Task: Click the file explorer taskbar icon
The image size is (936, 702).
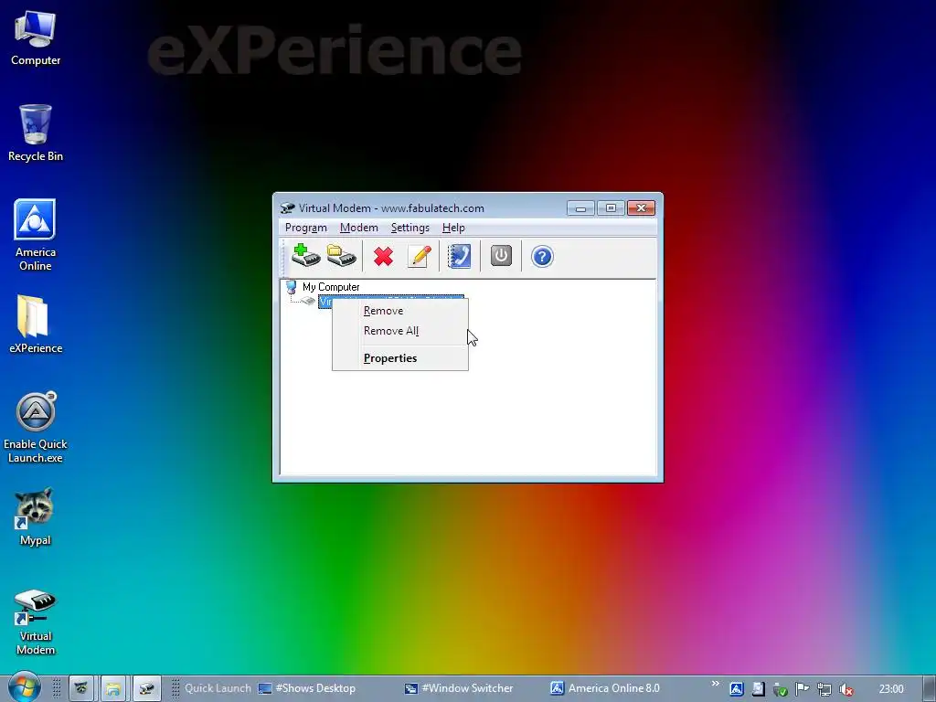Action: pyautogui.click(x=112, y=688)
